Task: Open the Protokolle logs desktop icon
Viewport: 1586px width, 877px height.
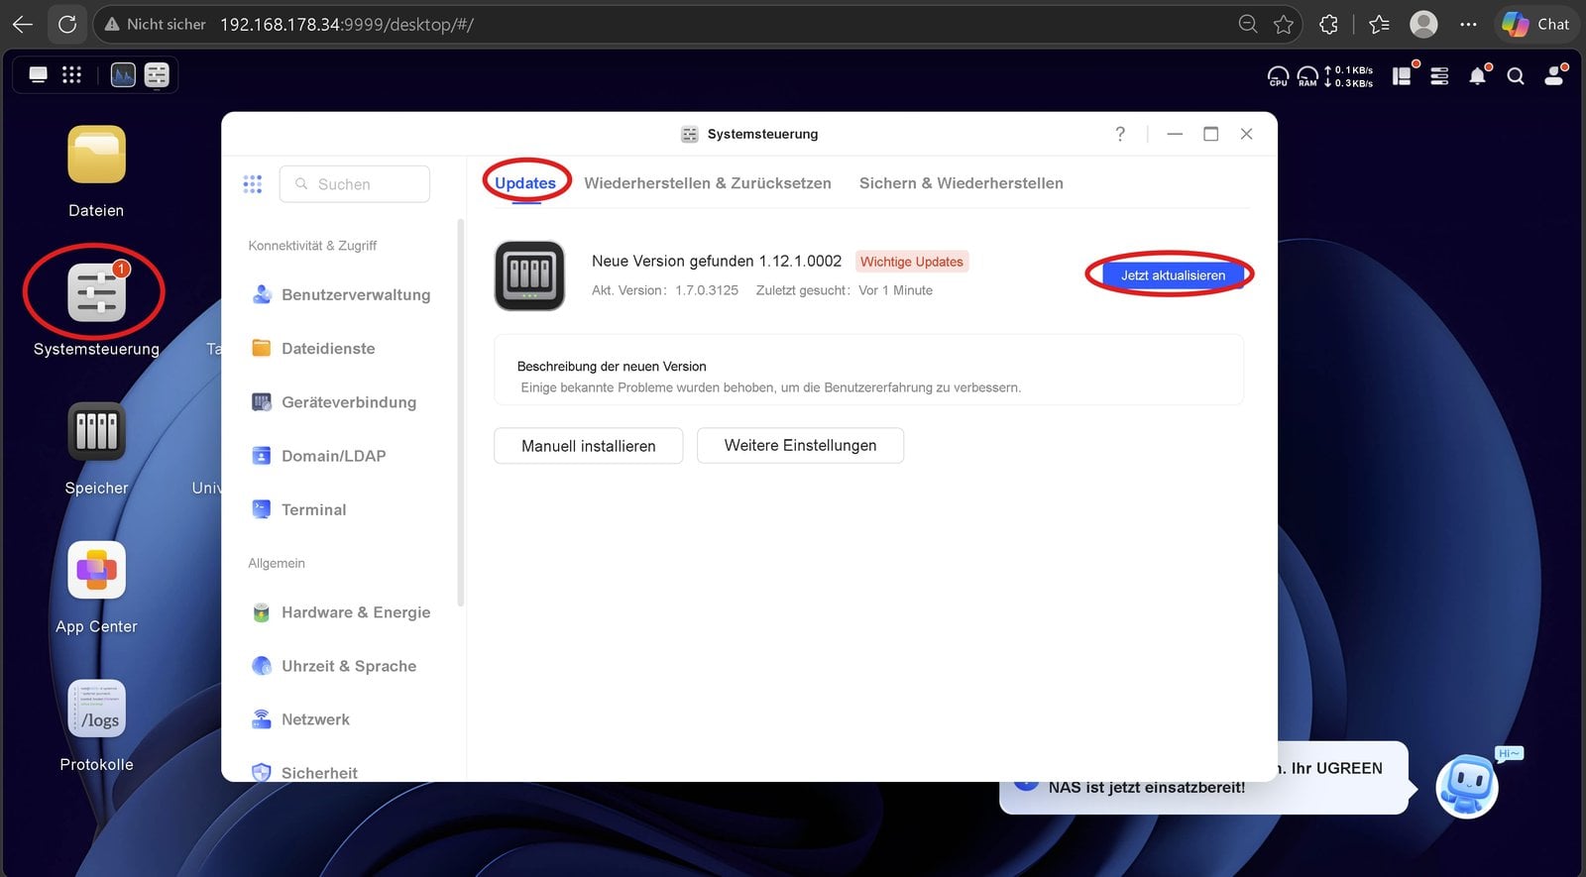Action: [96, 709]
